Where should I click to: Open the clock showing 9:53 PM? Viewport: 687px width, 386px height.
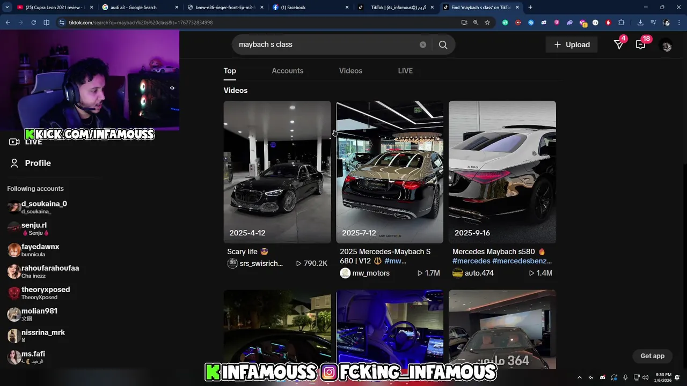[x=664, y=377]
